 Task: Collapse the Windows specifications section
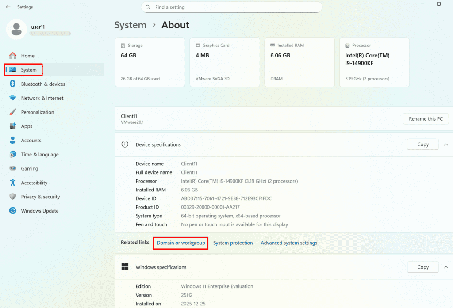coord(446,267)
